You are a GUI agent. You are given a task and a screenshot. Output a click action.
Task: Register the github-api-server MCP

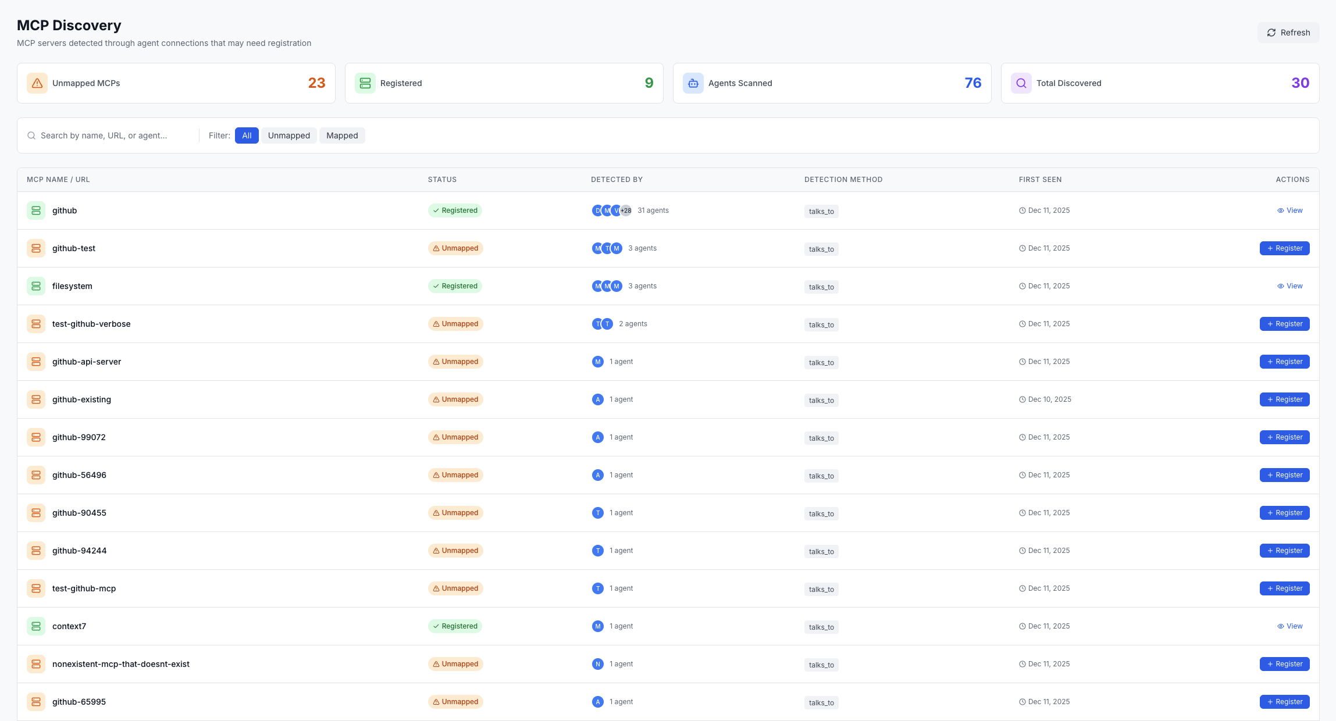click(1284, 362)
